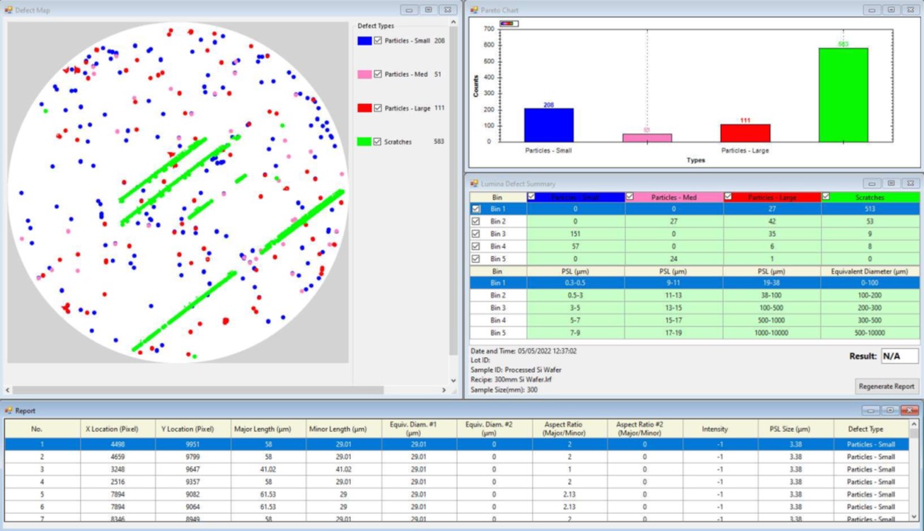Click the Regenerate Report button
Viewport: 924px width, 531px height.
(887, 386)
